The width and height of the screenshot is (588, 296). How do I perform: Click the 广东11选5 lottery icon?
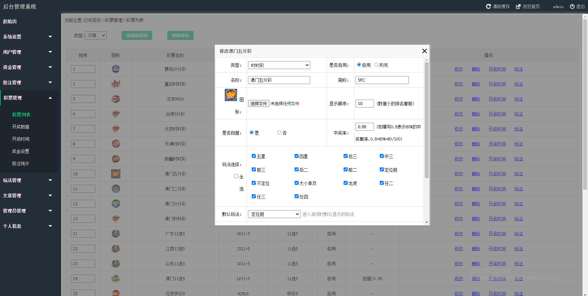pos(115,234)
